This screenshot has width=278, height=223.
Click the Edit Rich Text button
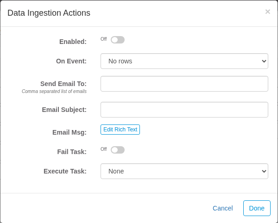[x=120, y=130]
